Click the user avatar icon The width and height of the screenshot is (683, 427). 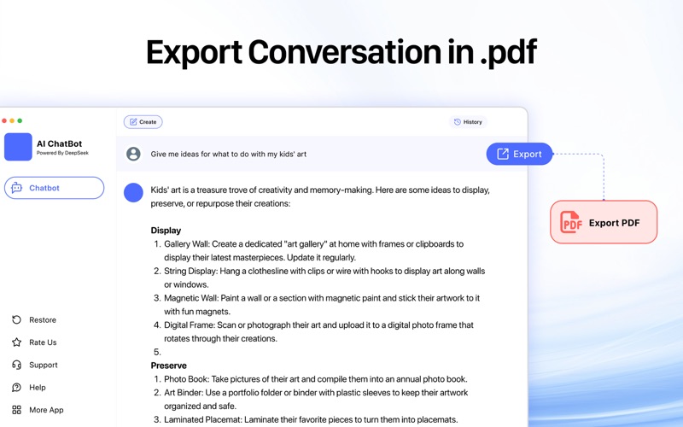(133, 154)
